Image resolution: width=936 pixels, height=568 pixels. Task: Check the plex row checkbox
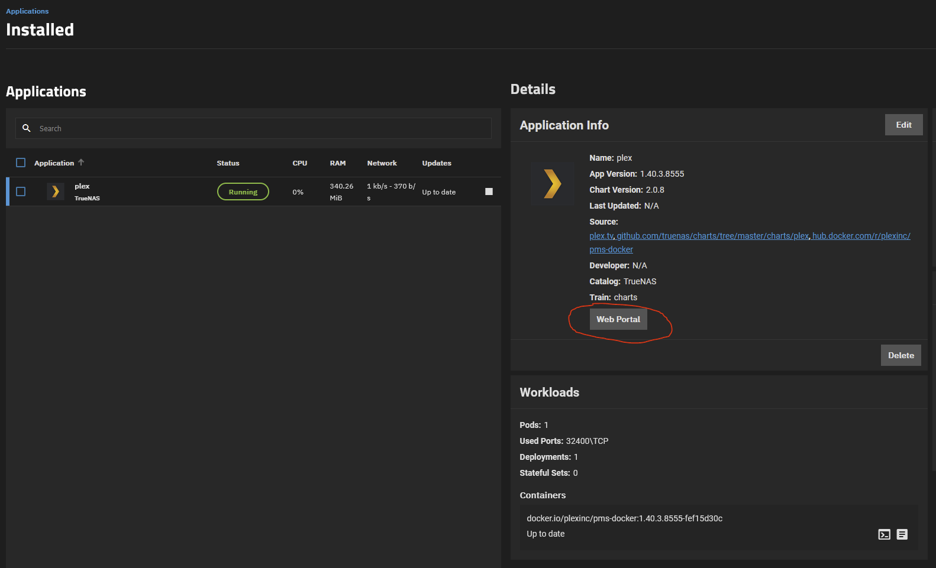point(21,192)
